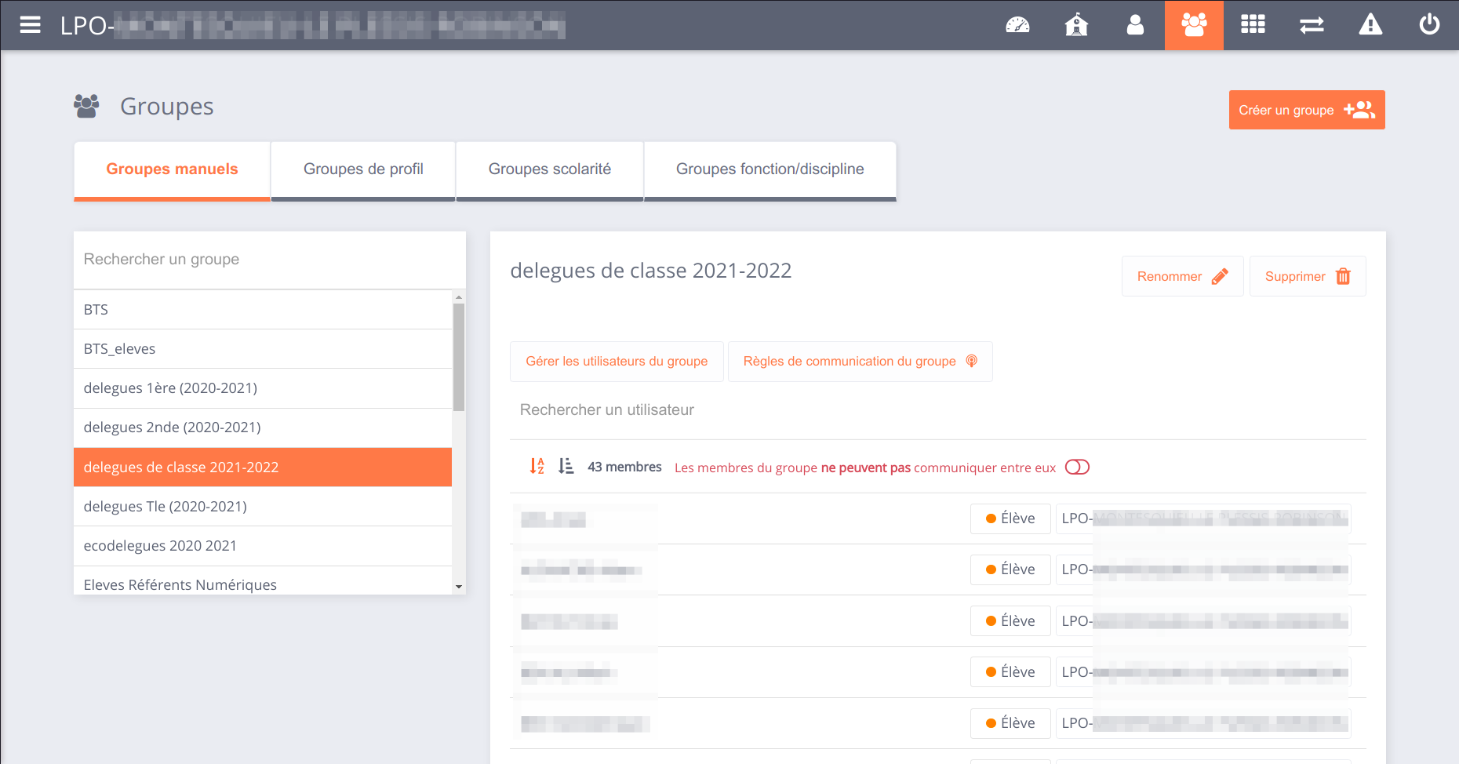Open the dashboard gauge icon
The width and height of the screenshot is (1459, 764).
click(1017, 25)
